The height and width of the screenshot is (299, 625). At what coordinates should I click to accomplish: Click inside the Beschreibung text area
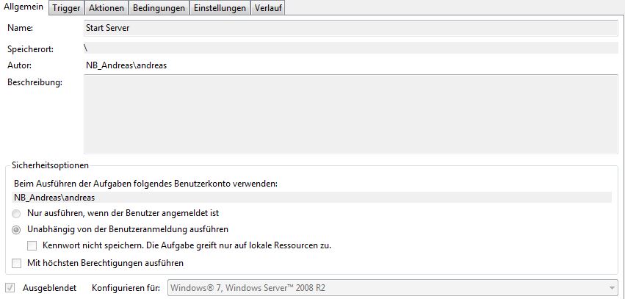351,114
